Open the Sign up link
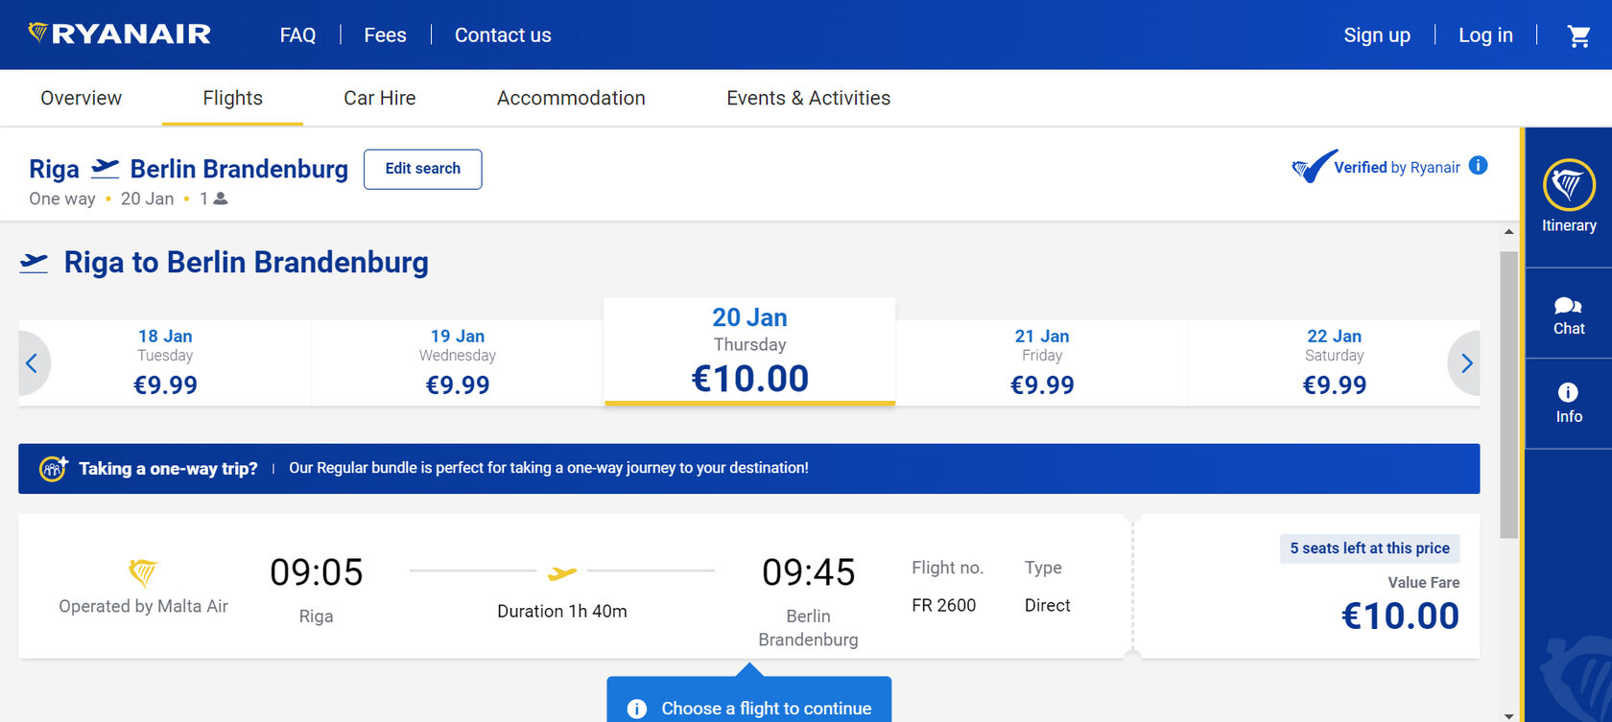This screenshot has width=1612, height=722. (x=1377, y=35)
